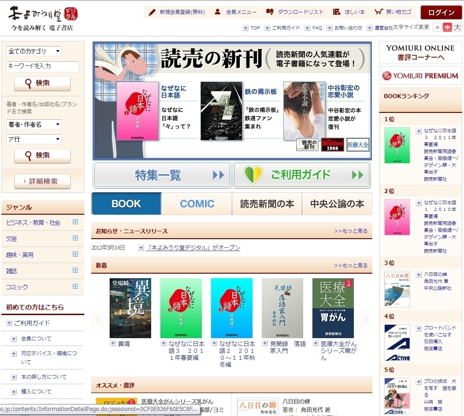This screenshot has width=464, height=416.
Task: Click the wishlist icon for ほしい本
Action: point(336,12)
